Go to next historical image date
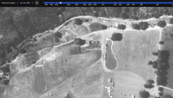 [32, 3]
